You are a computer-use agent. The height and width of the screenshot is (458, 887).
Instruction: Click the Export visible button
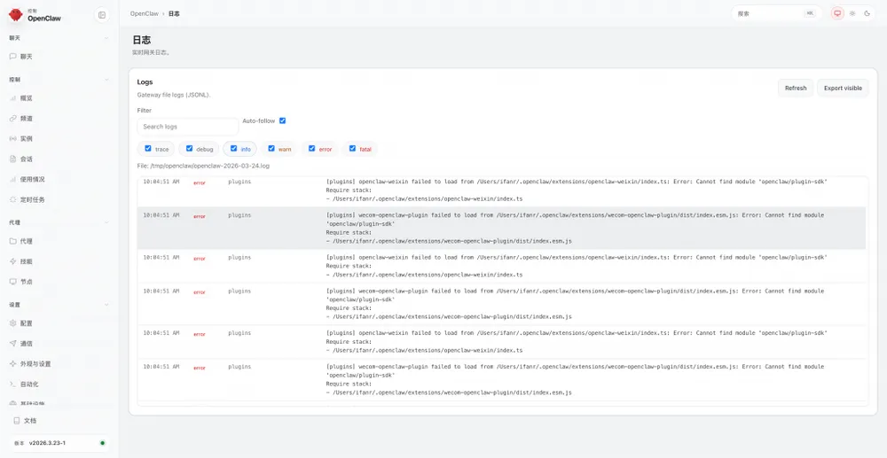point(843,88)
